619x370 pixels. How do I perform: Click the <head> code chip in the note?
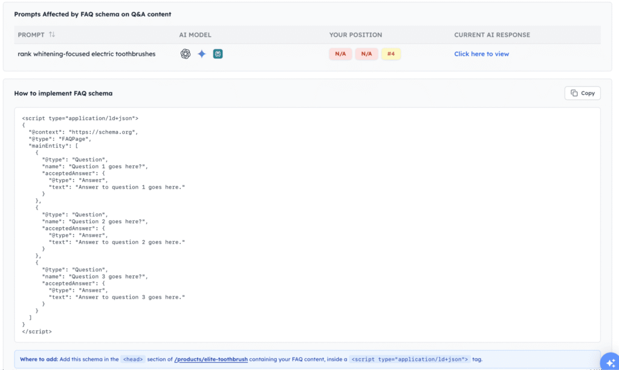coord(132,359)
